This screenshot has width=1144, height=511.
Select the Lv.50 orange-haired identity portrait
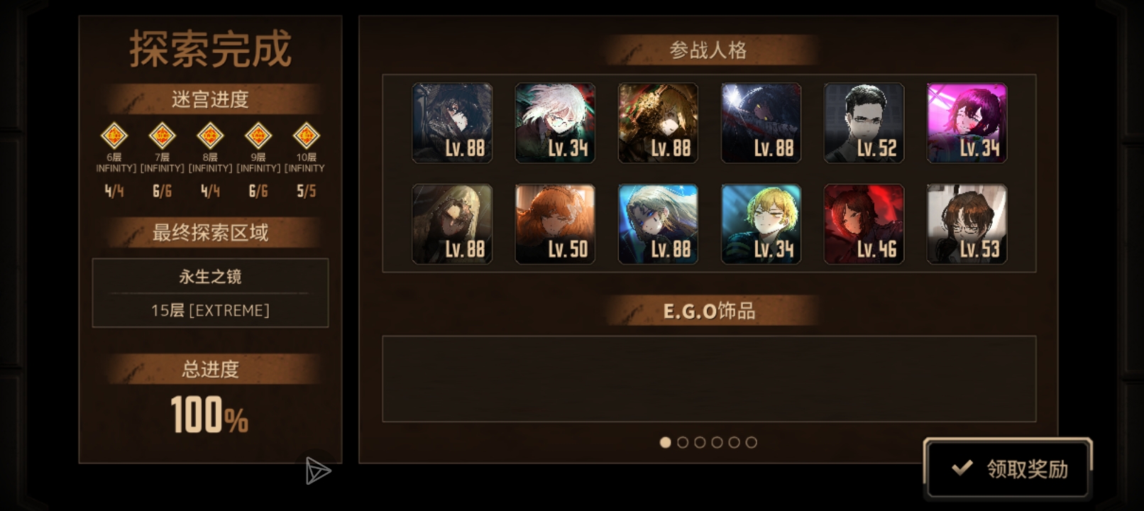555,224
